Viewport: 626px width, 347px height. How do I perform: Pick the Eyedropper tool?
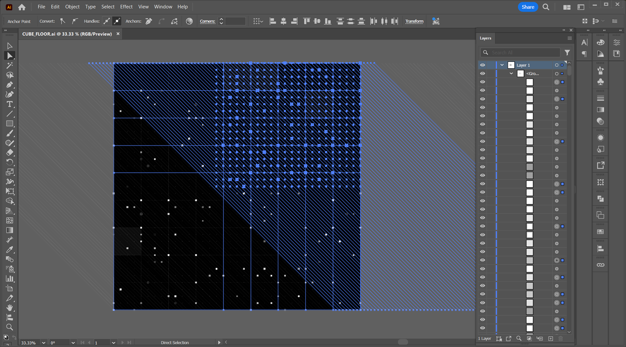pyautogui.click(x=9, y=249)
